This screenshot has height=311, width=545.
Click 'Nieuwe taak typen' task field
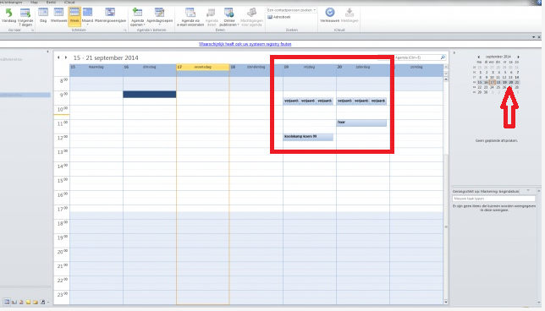coord(493,199)
